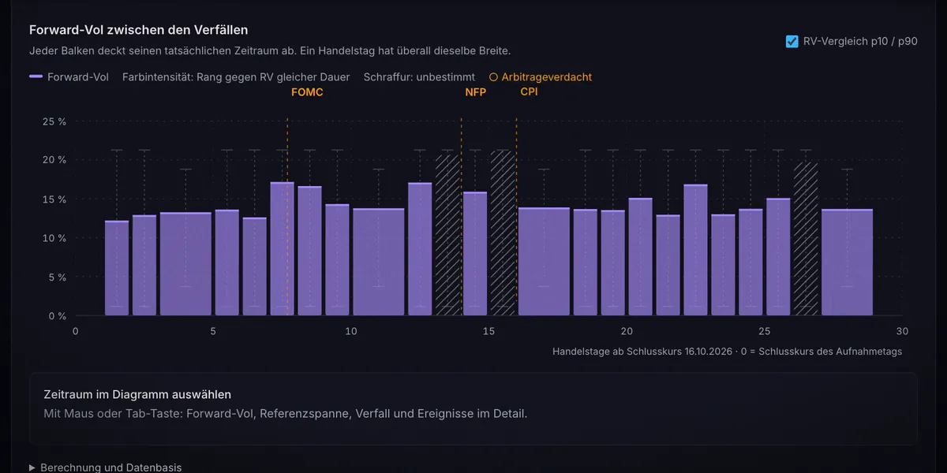
Task: Select the wide bar spanning days 27 to 29
Action: 847,263
